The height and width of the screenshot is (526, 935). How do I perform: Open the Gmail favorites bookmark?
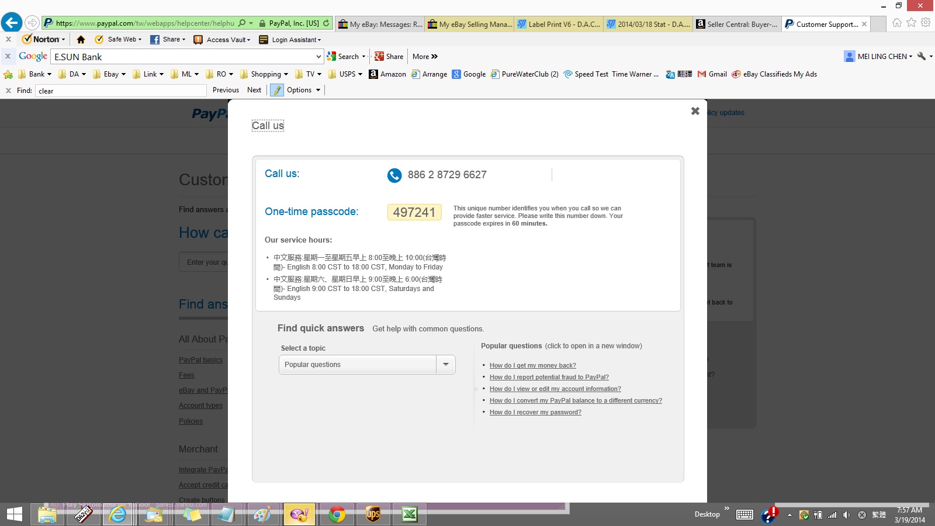pos(712,74)
